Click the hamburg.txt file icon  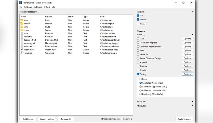(x=22, y=43)
